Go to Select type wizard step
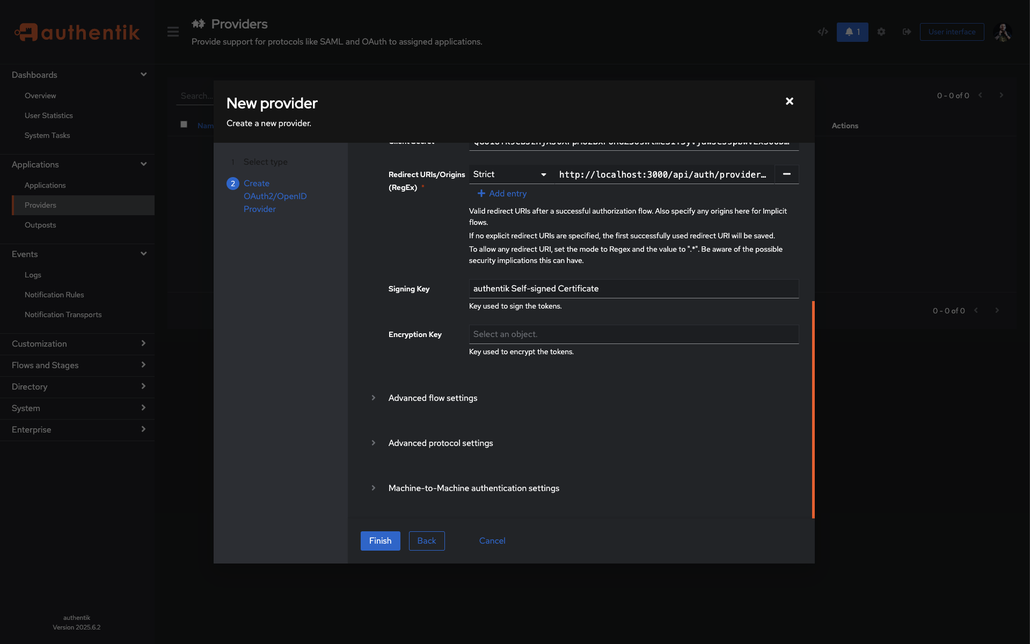 coord(265,162)
